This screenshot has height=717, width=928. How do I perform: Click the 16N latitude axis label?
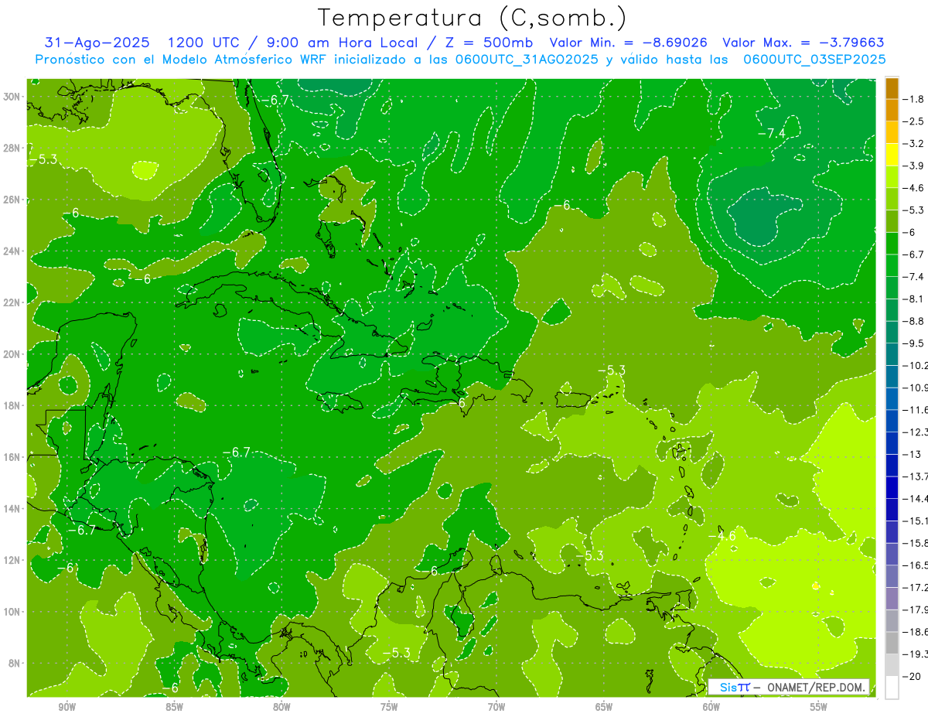tap(12, 457)
